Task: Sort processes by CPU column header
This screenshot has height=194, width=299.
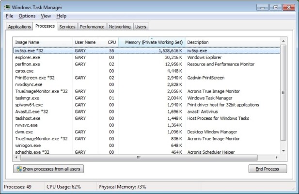Action: click(x=111, y=42)
